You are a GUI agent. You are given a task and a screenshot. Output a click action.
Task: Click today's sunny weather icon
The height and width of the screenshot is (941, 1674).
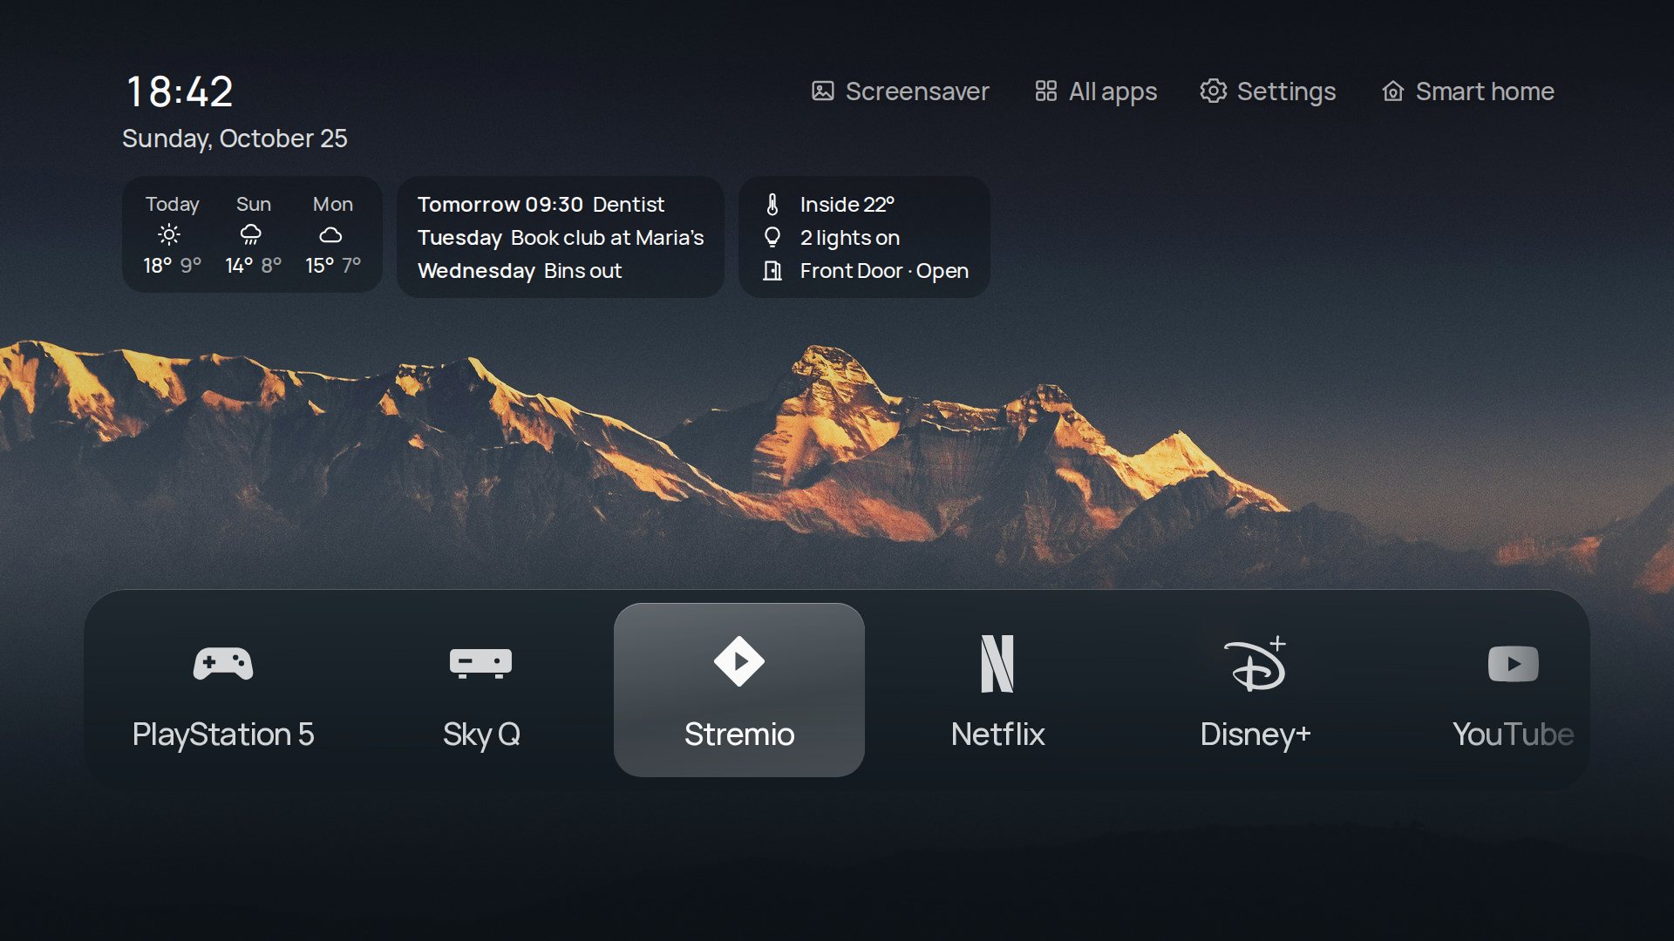[169, 234]
